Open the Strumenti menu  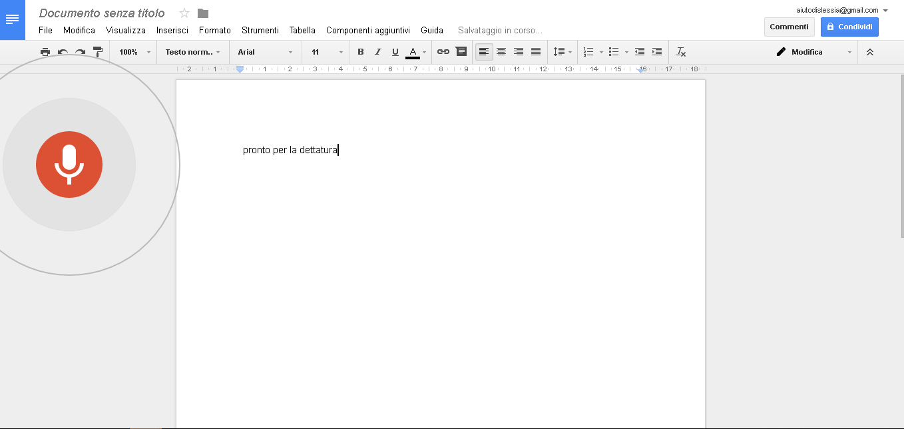coord(260,30)
